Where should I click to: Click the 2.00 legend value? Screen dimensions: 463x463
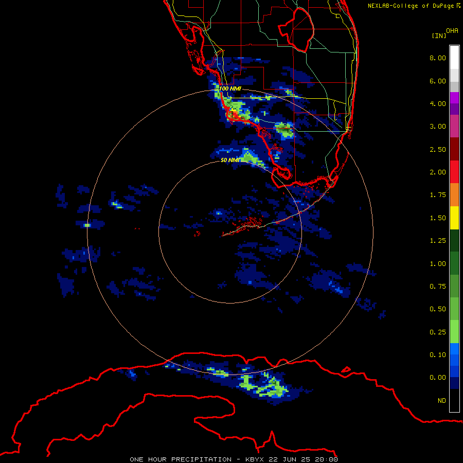(438, 172)
